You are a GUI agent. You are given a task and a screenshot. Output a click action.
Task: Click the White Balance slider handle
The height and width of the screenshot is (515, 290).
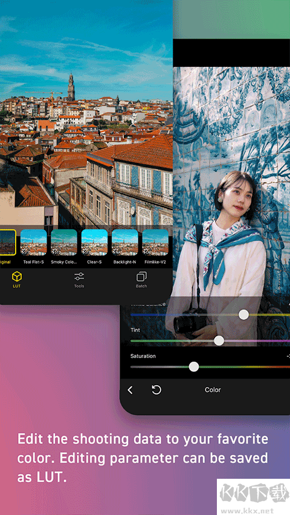click(243, 315)
